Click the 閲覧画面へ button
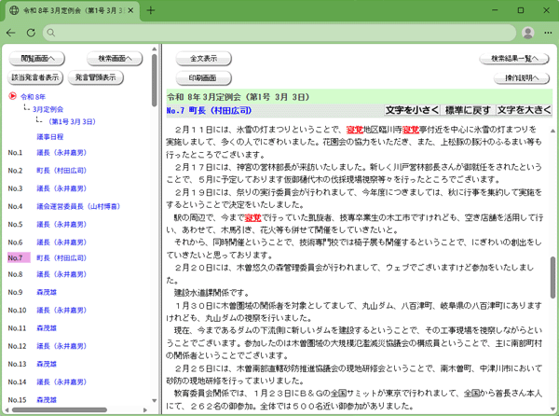The image size is (559, 416). click(36, 59)
